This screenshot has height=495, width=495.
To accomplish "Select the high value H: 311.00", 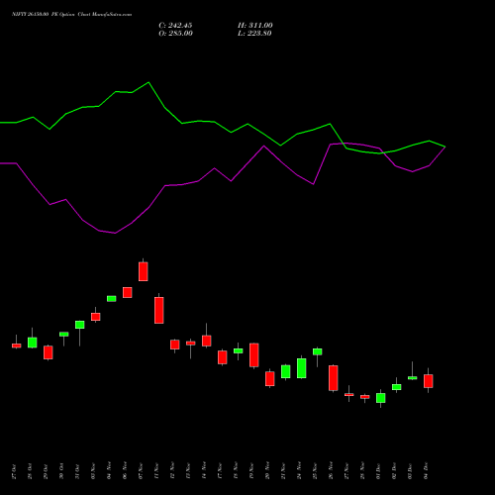I will (255, 26).
